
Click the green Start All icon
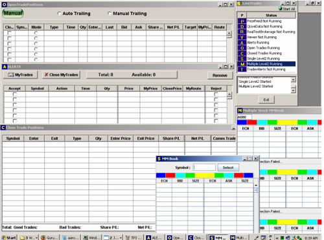pos(281,8)
